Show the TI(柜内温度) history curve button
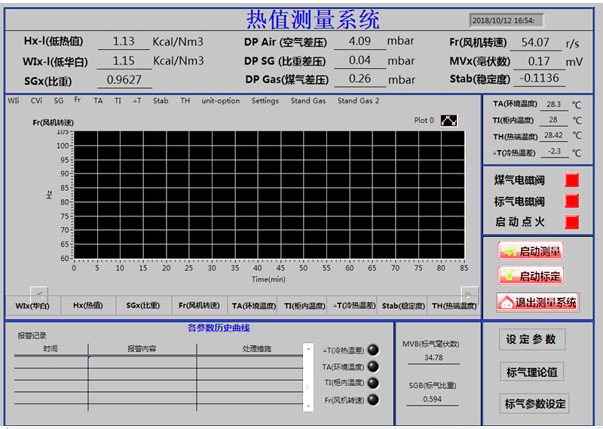 (x=303, y=306)
